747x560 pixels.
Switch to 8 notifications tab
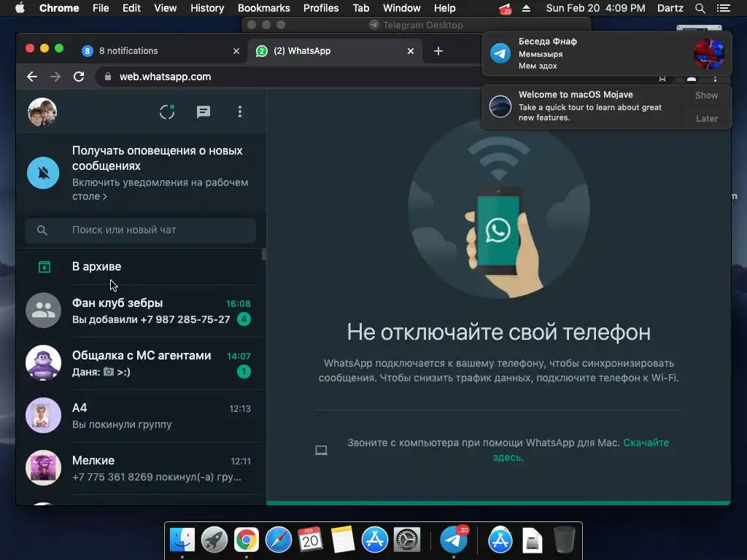[160, 51]
